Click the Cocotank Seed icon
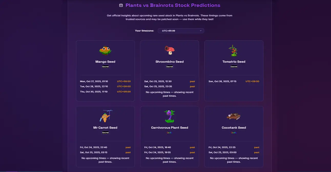331x172 pixels. tap(234, 116)
